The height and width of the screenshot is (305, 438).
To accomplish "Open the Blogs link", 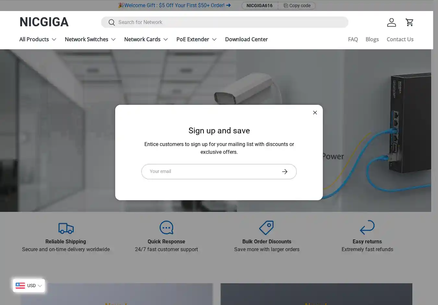I will point(372,39).
